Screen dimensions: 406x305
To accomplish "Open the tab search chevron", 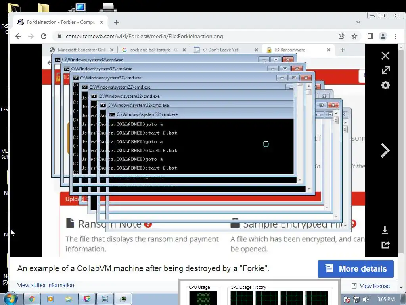I will (x=358, y=22).
